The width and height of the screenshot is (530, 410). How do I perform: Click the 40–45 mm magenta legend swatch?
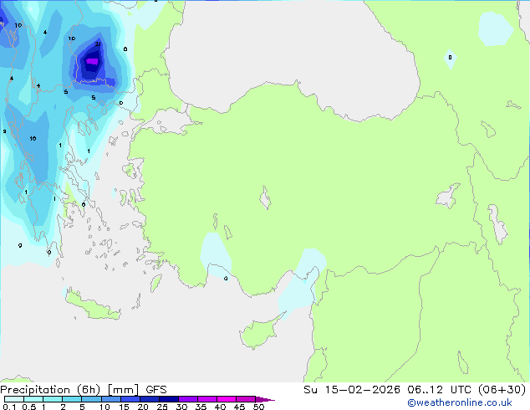pyautogui.click(x=227, y=399)
